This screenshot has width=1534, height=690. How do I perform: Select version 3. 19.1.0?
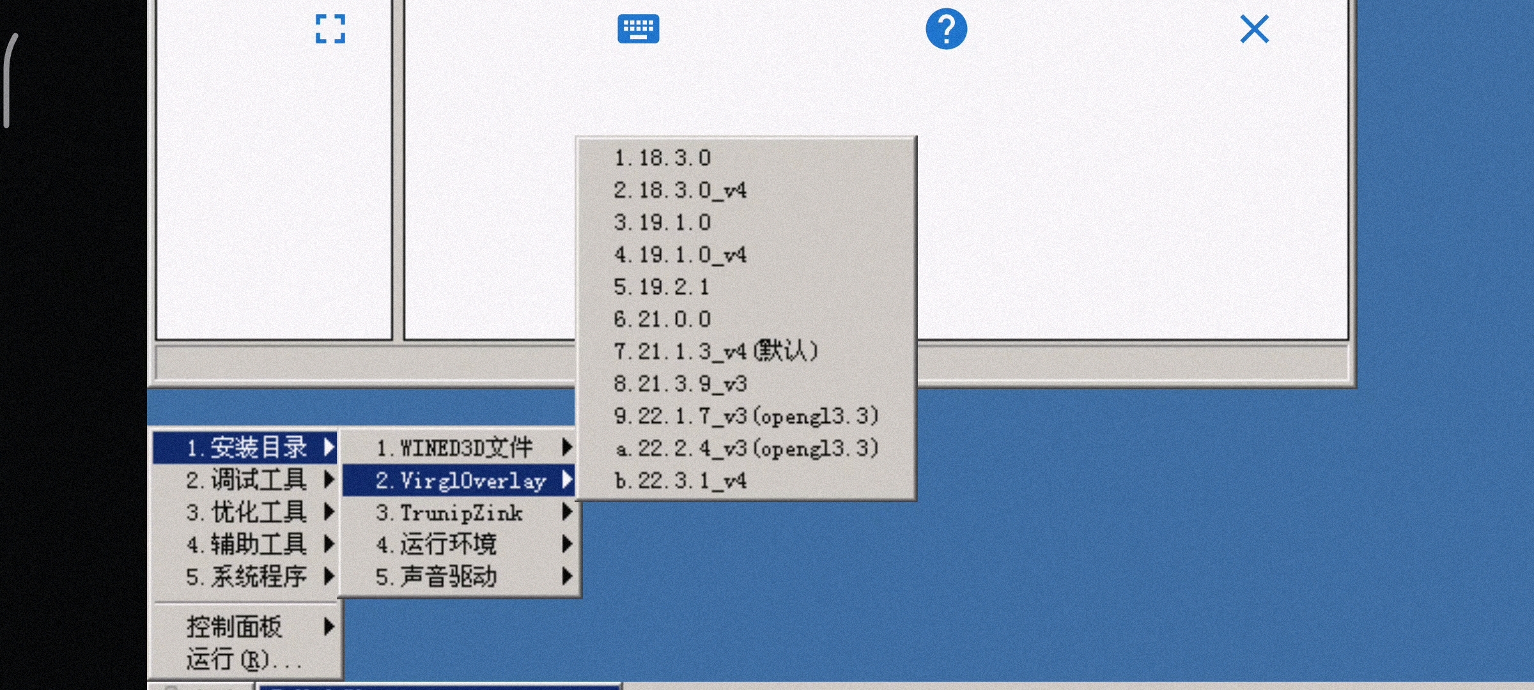(746, 222)
